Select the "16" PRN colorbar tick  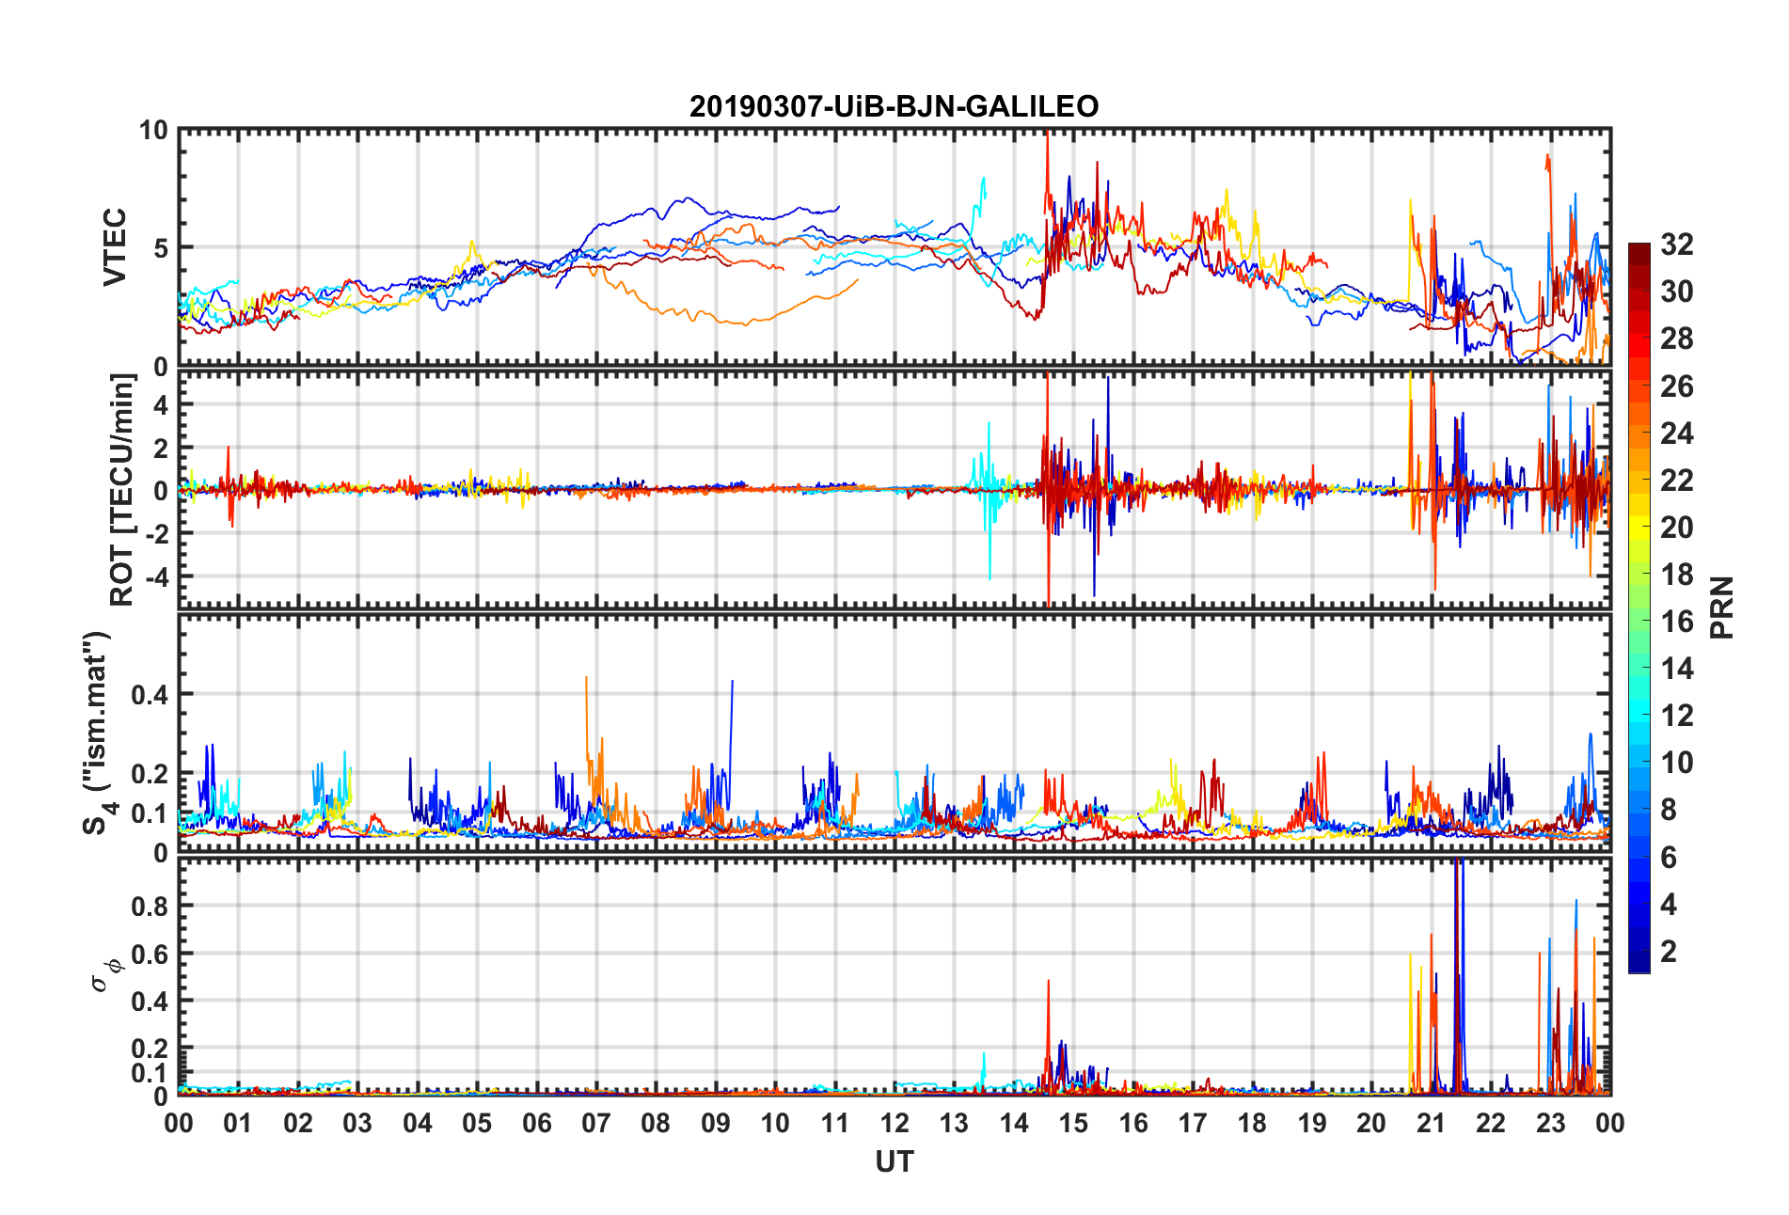click(1676, 622)
